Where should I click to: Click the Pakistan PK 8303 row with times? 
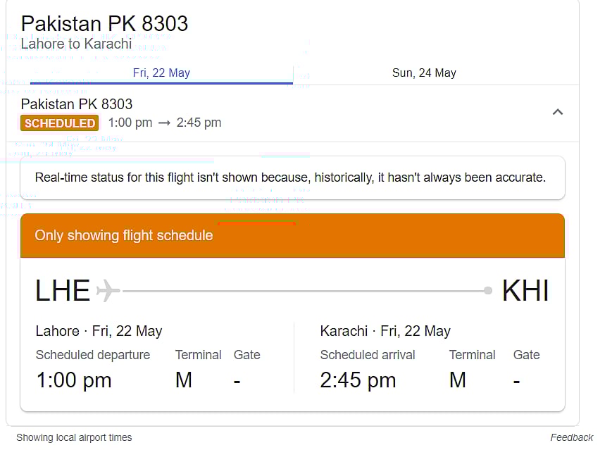(293, 113)
